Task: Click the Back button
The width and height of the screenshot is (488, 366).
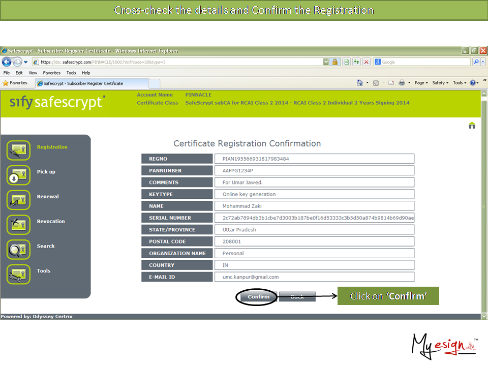Action: 297,297
